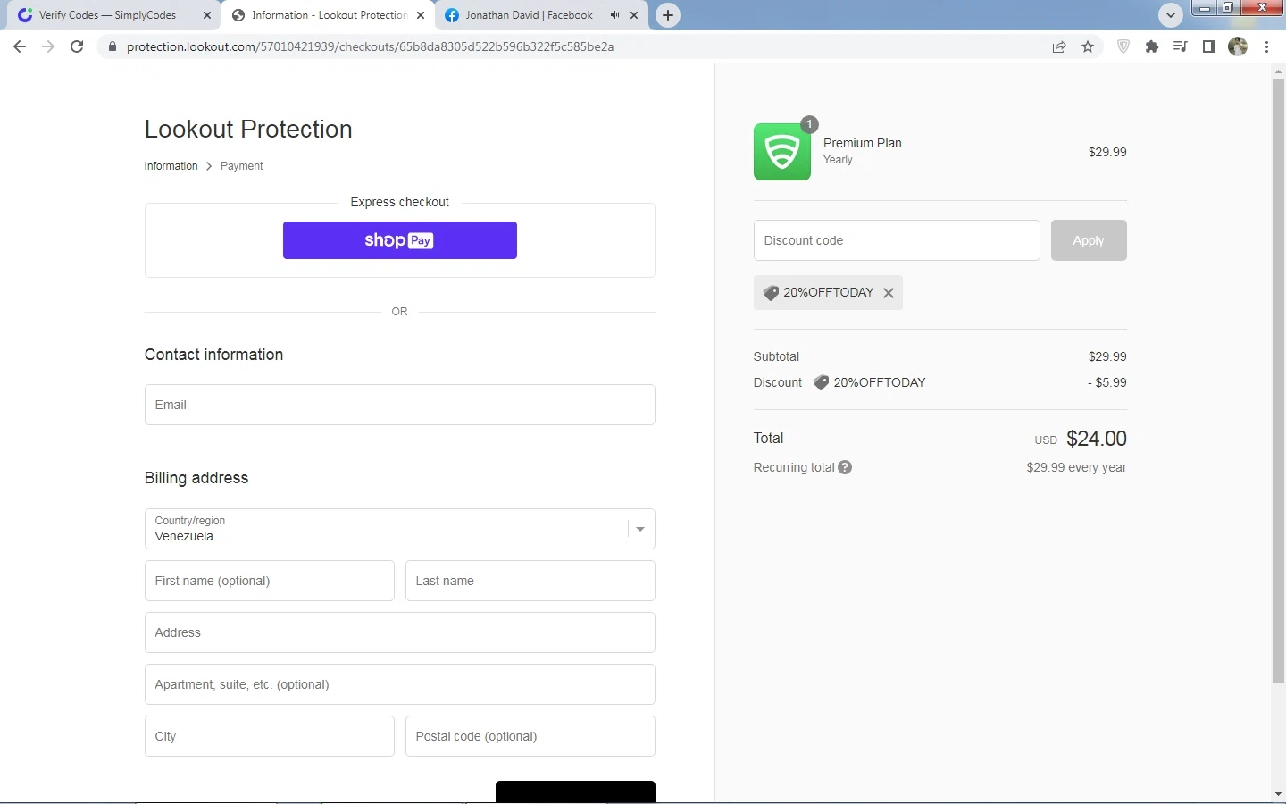Close the Verify Codes SimplyCodes tab

(x=207, y=15)
